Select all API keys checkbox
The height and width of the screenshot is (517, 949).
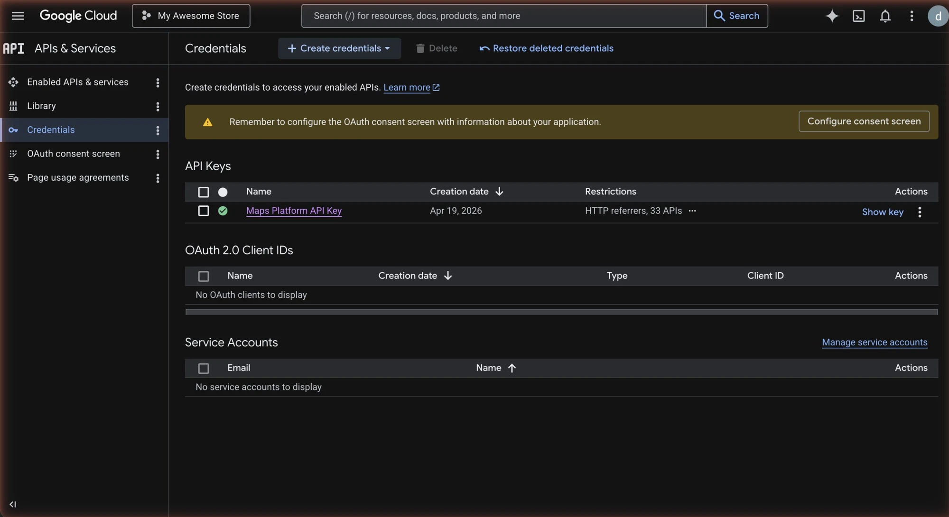tap(203, 192)
